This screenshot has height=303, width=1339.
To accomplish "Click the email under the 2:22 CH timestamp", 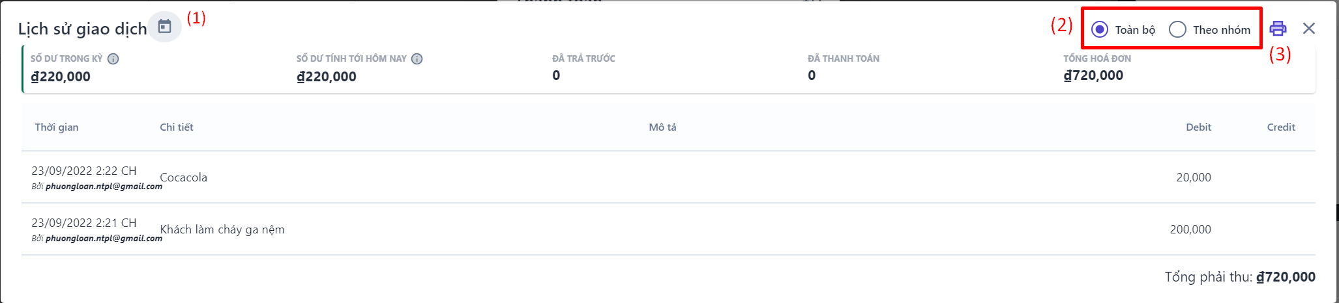I will [104, 187].
